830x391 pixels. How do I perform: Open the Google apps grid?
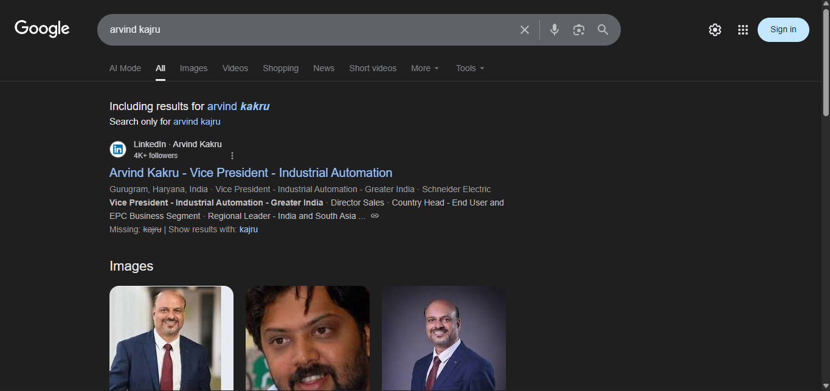coord(742,30)
